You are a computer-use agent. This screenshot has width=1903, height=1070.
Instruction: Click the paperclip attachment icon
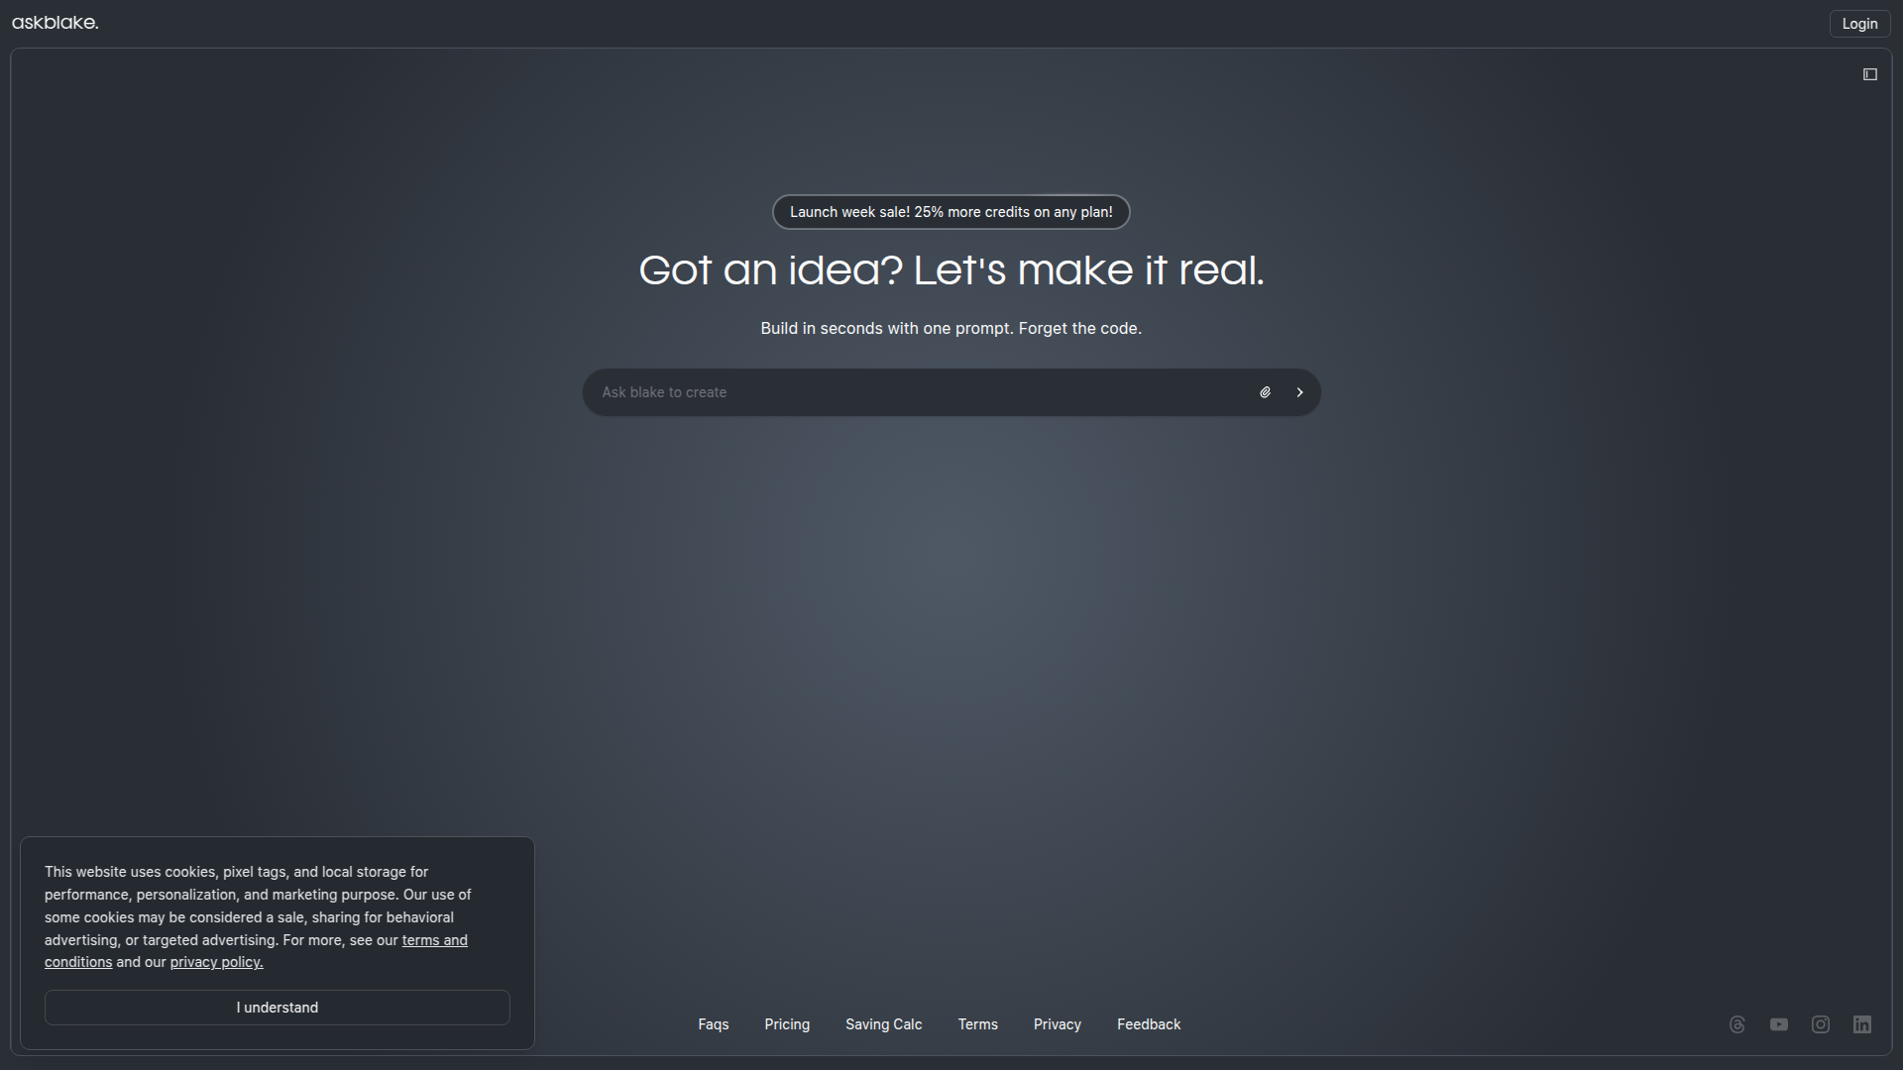(1266, 392)
